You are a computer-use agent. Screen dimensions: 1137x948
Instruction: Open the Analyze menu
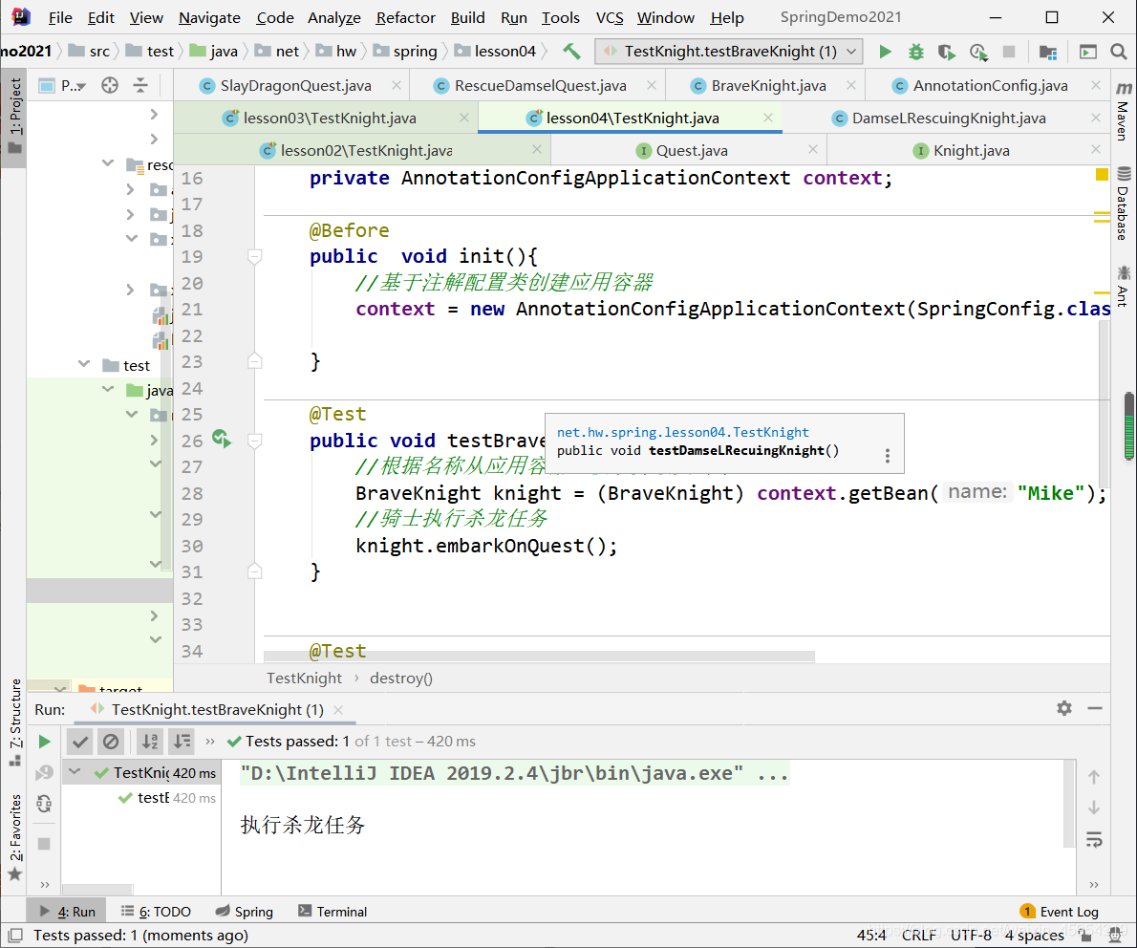[333, 17]
